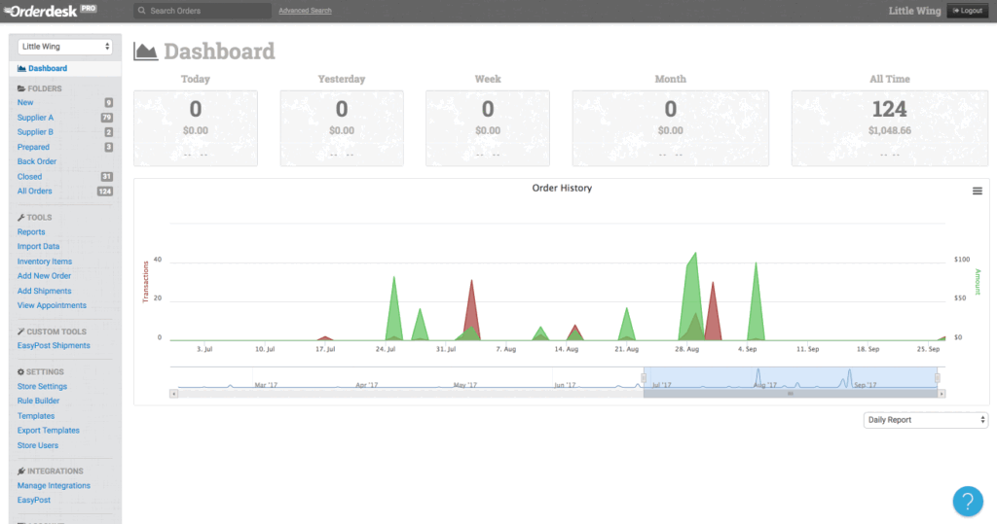The height and width of the screenshot is (524, 997).
Task: Open the Closed orders folder
Action: 30,177
